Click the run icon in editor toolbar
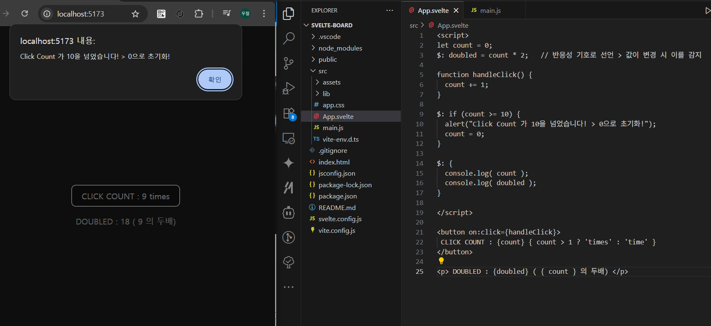Image resolution: width=711 pixels, height=326 pixels. pyautogui.click(x=708, y=10)
